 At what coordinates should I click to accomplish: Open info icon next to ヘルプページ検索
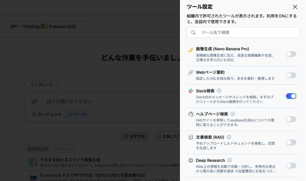(232, 114)
